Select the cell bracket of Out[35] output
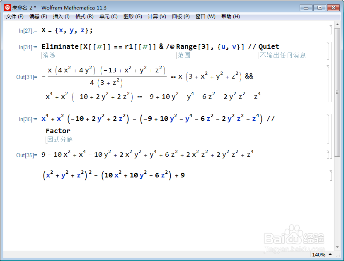This screenshot has width=344, height=261. [x=328, y=154]
